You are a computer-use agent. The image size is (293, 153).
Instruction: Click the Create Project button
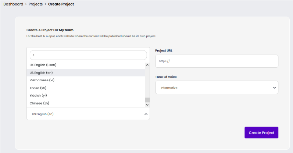click(261, 133)
